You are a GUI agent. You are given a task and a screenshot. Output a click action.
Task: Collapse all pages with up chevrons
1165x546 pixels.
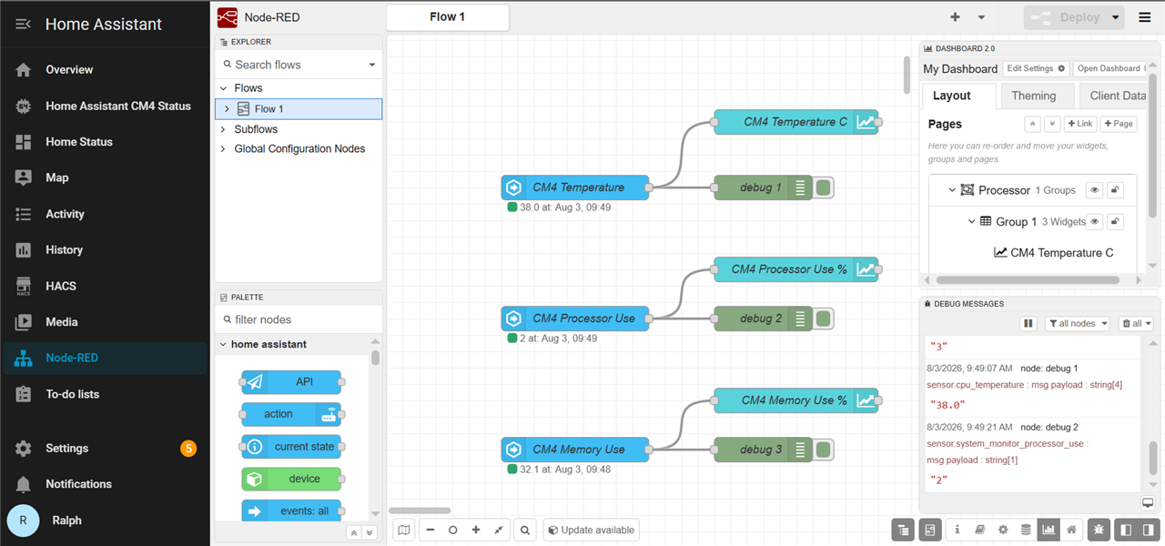[1032, 124]
